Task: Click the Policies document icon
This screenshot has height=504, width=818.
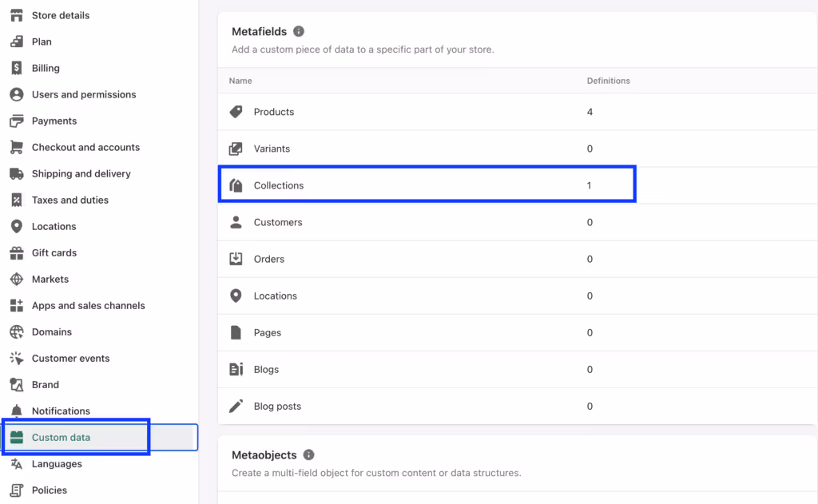Action: coord(17,490)
